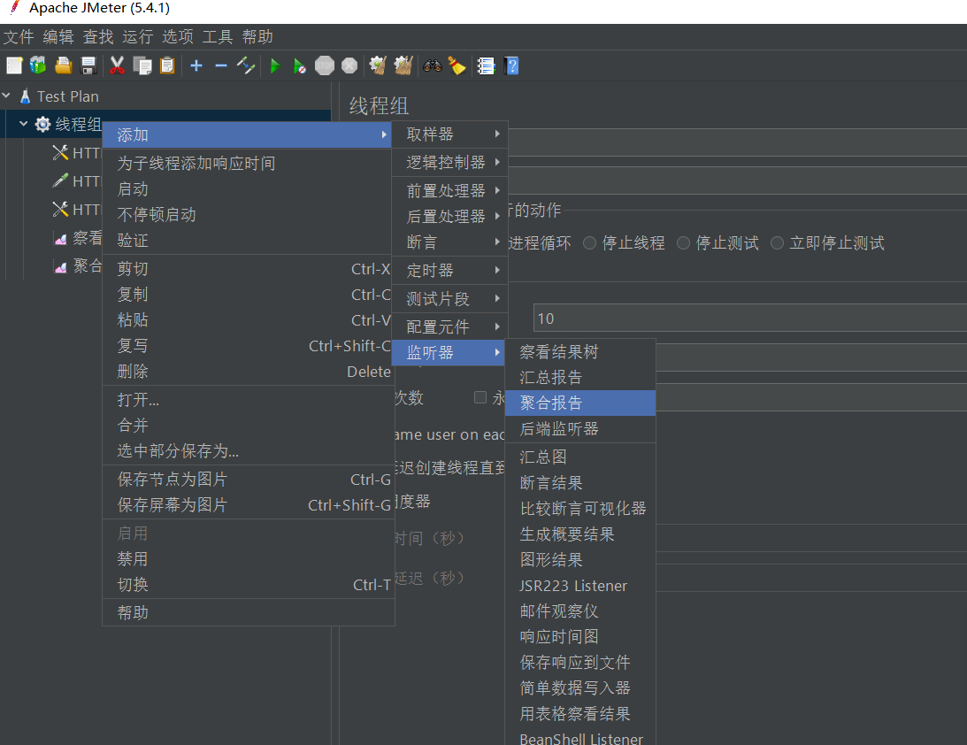Click the Stop test icon
This screenshot has width=967, height=745.
coord(325,65)
